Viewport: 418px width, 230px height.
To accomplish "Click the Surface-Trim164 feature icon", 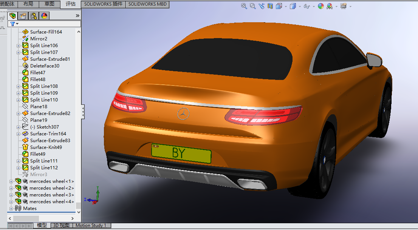I will (25, 133).
